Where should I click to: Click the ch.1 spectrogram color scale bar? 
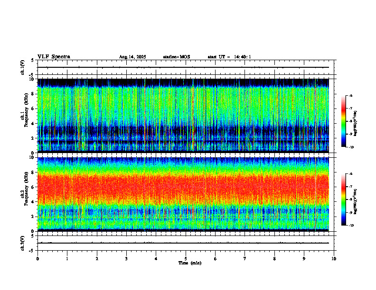(343, 121)
